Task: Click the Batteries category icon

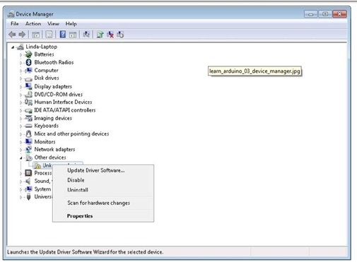Action: (x=28, y=54)
